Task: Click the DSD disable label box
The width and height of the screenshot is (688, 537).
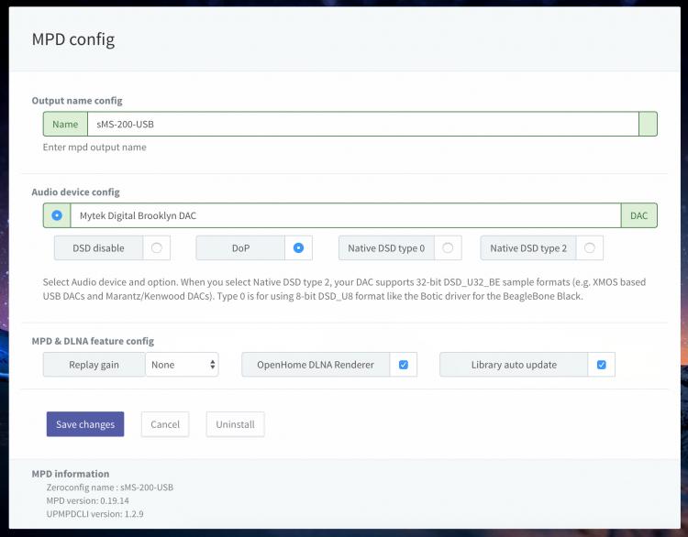Action: coord(98,247)
